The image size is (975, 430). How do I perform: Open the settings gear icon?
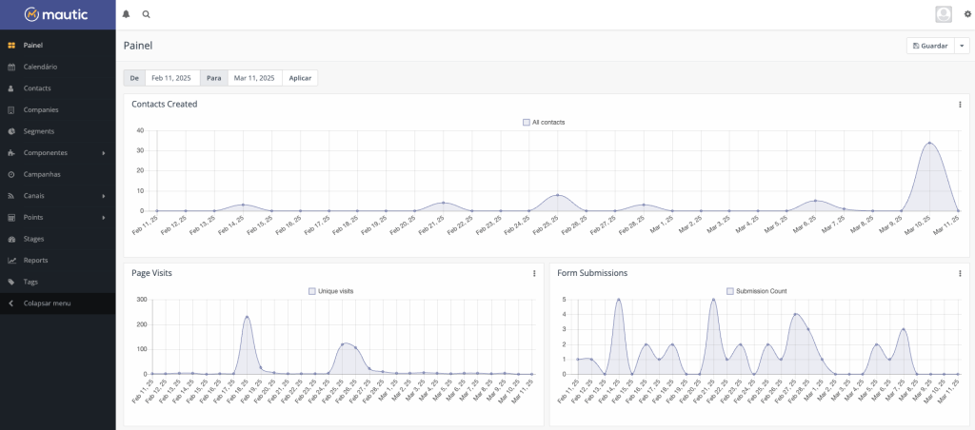967,14
